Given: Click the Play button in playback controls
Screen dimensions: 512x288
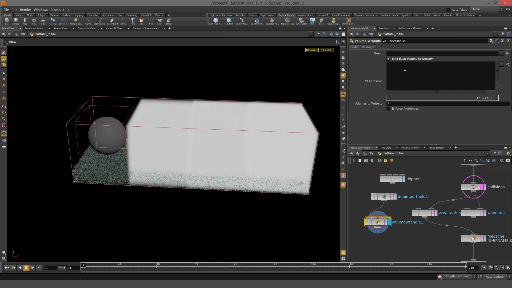Looking at the screenshot, I should click(x=32, y=268).
